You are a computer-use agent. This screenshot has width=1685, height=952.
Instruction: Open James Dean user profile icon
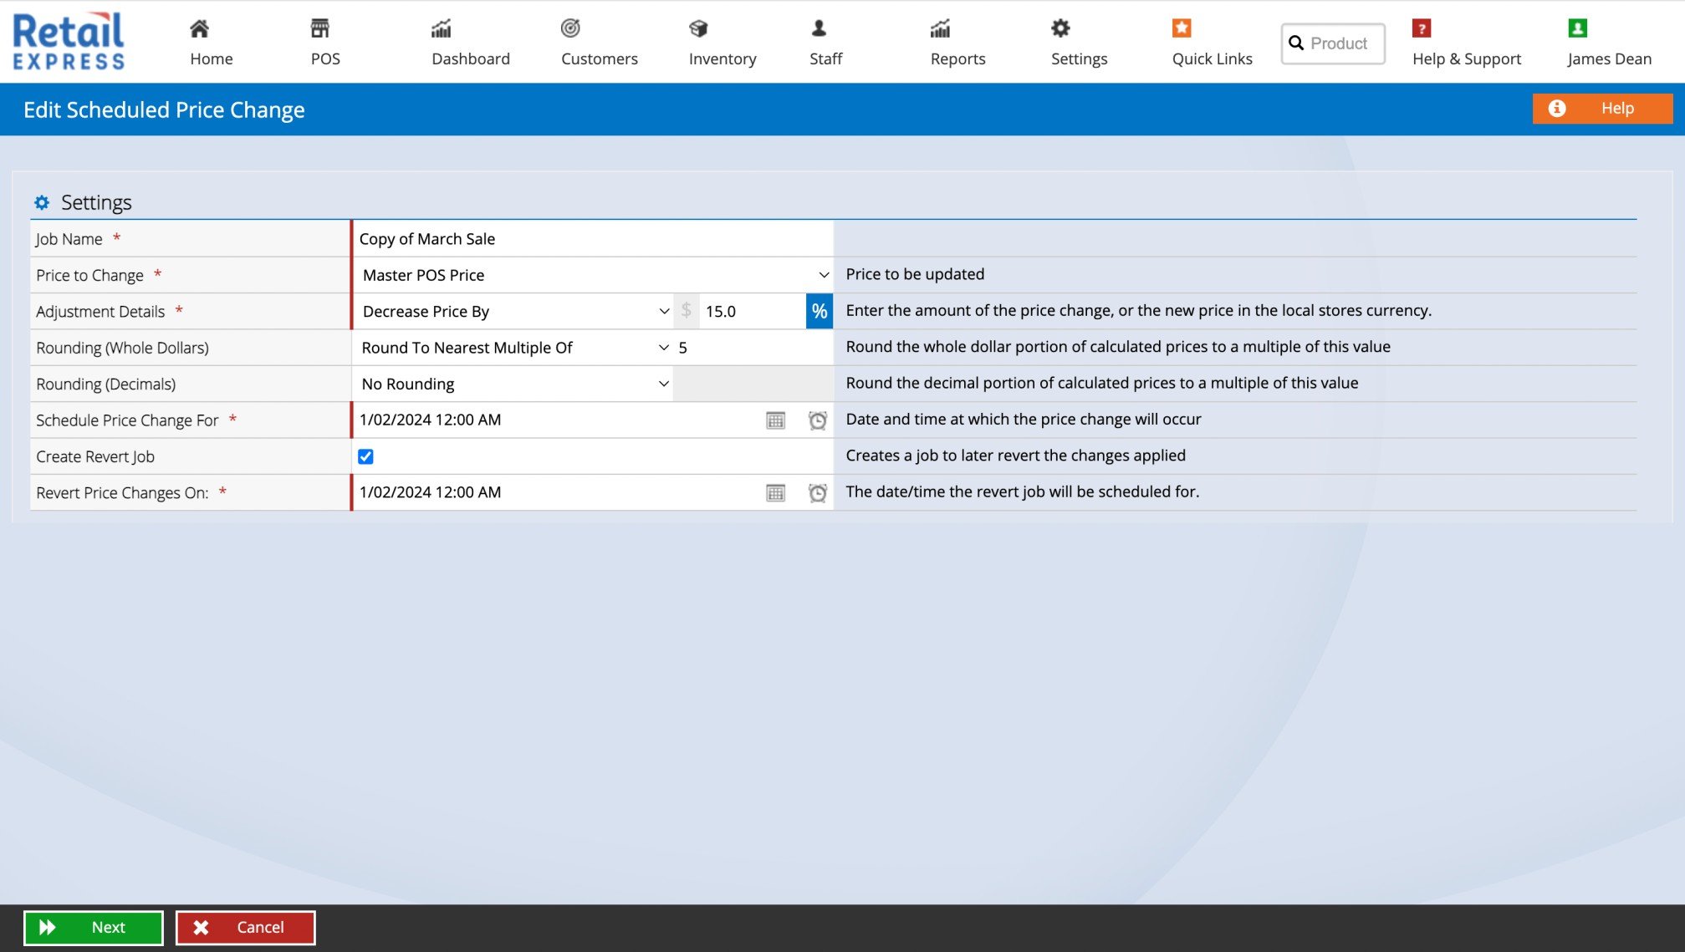[x=1577, y=28]
